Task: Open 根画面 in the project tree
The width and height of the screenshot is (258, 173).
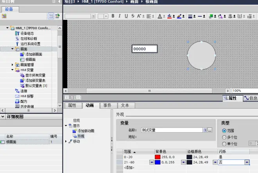Action: tap(30, 59)
